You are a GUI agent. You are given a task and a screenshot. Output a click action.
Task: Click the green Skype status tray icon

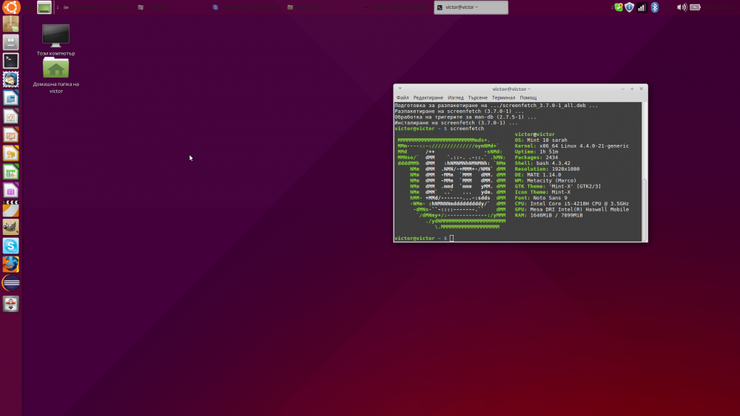point(618,7)
